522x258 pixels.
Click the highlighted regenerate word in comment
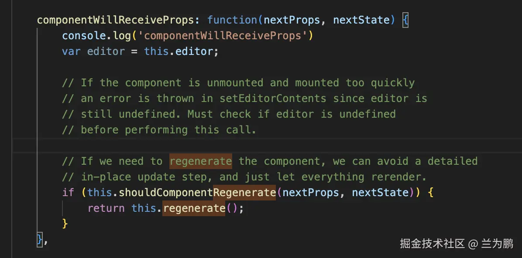[x=200, y=161]
